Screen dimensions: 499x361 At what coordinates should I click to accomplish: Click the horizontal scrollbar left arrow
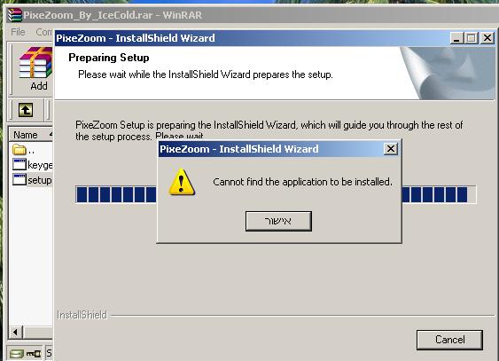(x=15, y=333)
